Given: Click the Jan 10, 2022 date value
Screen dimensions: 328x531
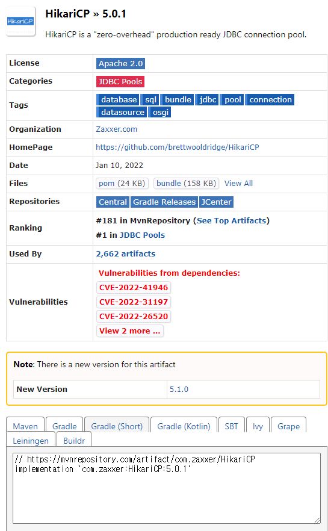Looking at the screenshot, I should coord(120,166).
